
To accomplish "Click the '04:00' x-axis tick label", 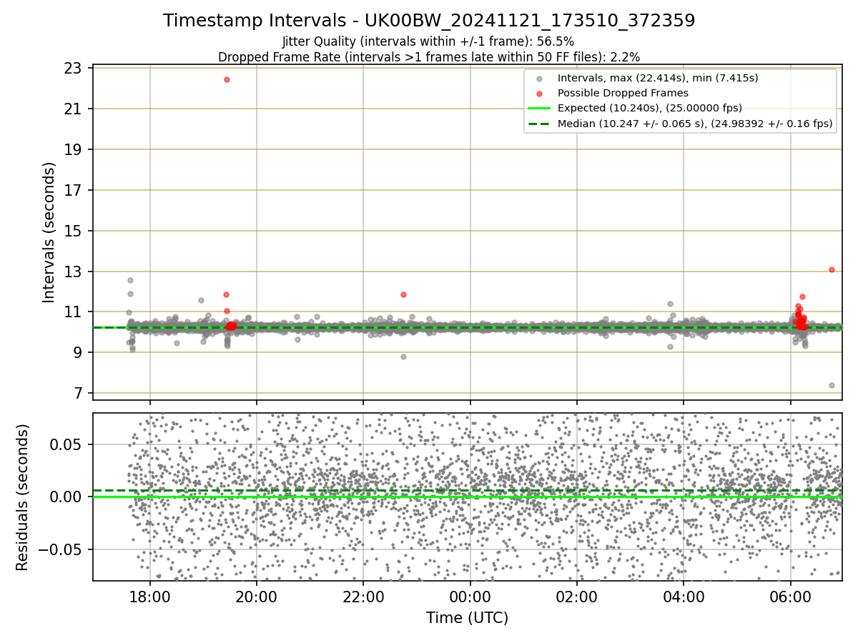I will (x=684, y=597).
